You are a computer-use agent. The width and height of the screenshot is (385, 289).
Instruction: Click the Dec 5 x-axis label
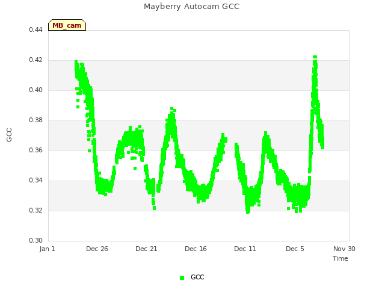[295, 249]
